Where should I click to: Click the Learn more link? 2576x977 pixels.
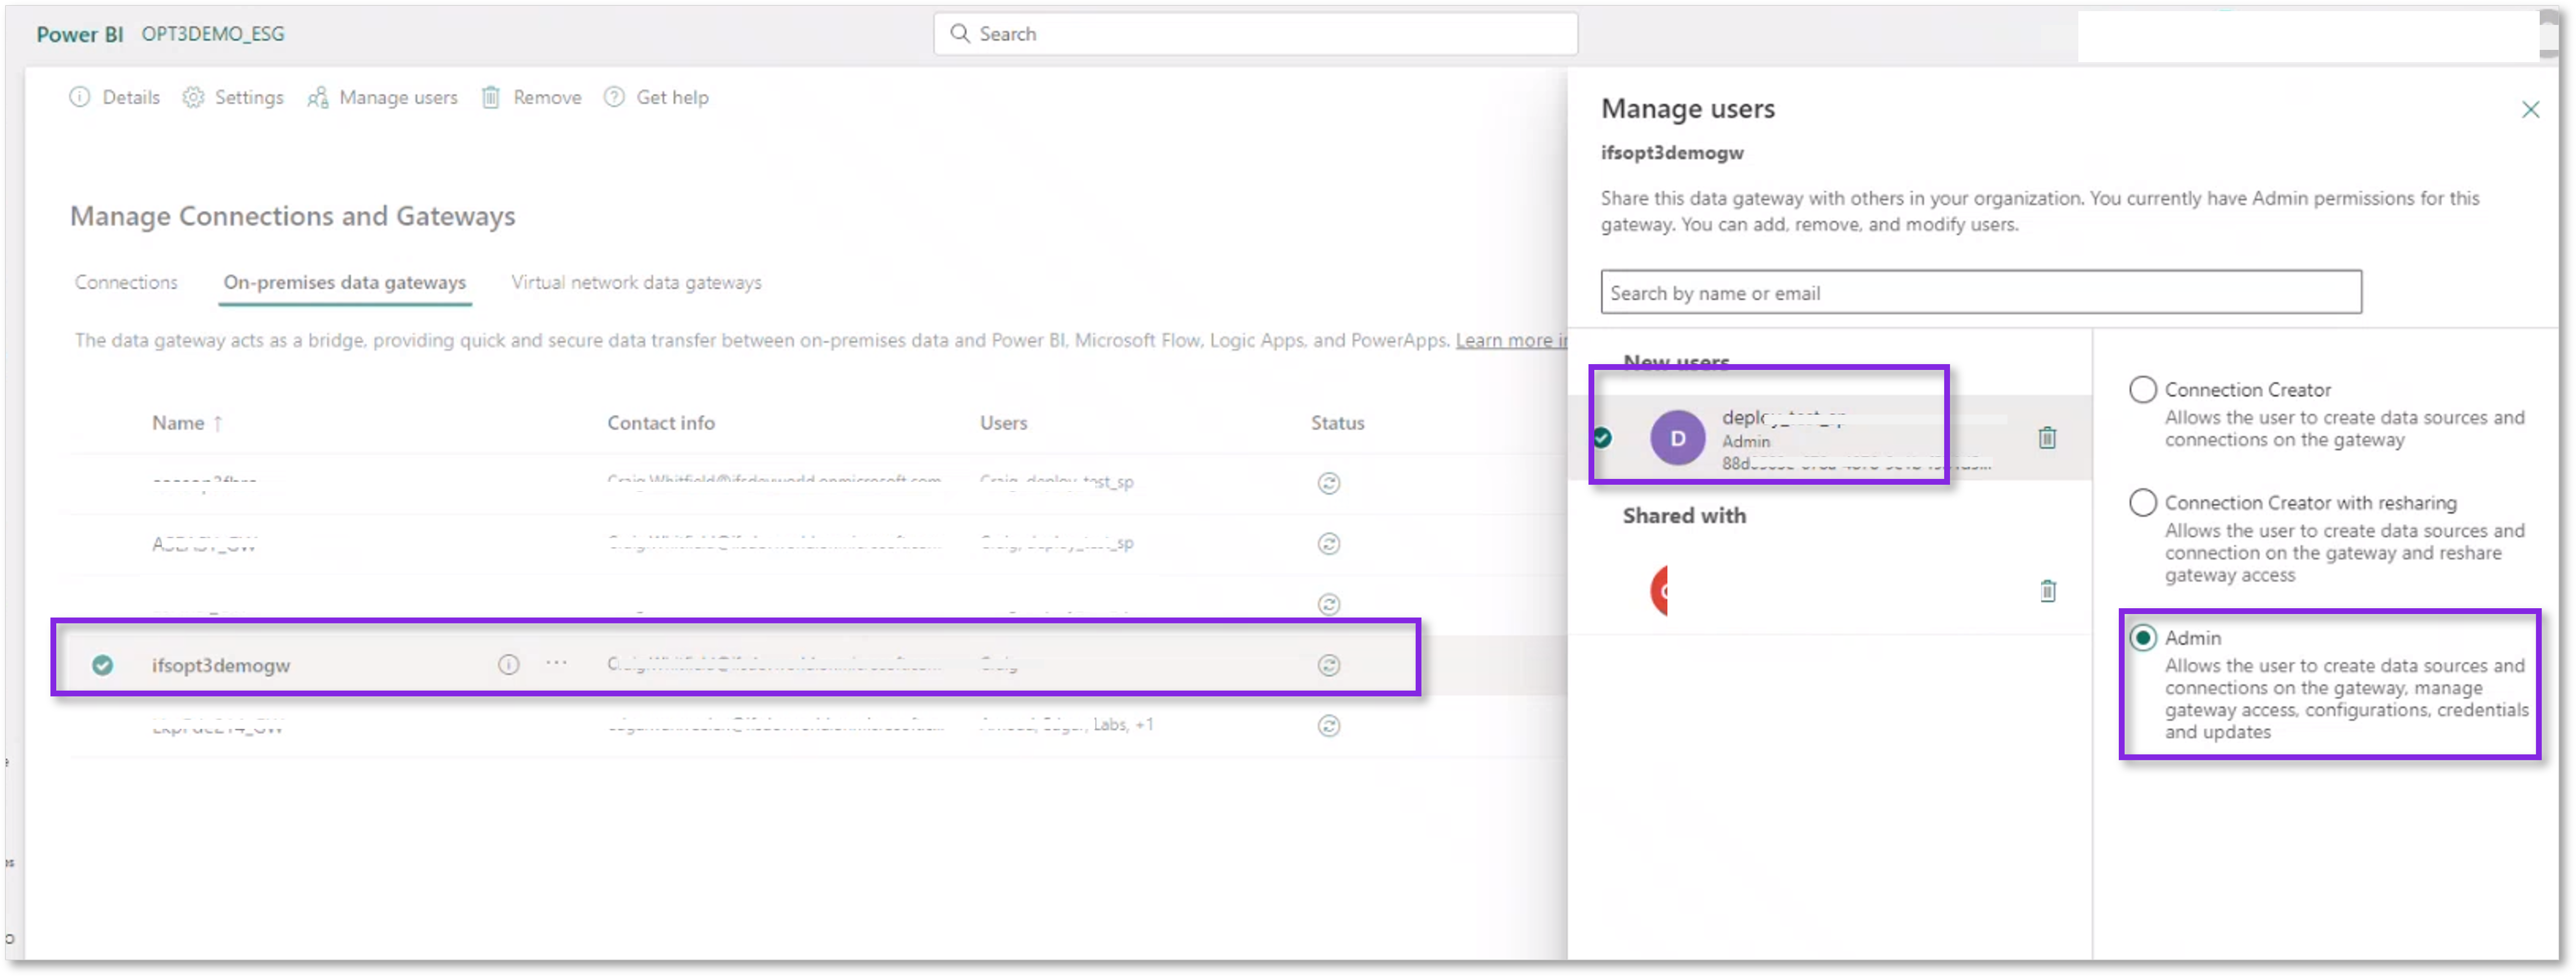(x=1509, y=340)
